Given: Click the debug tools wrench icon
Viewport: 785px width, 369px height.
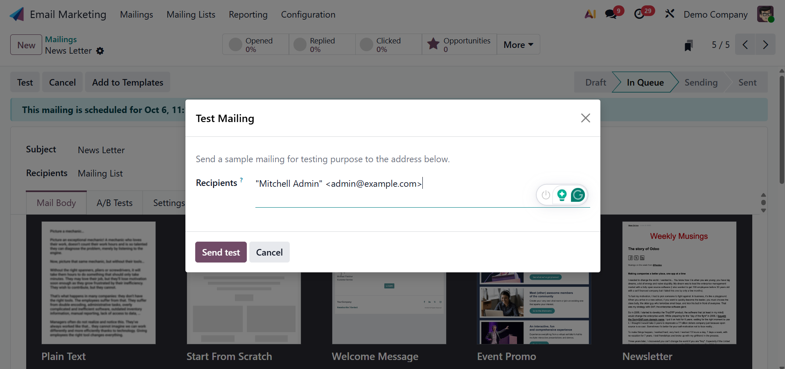Looking at the screenshot, I should coord(670,14).
